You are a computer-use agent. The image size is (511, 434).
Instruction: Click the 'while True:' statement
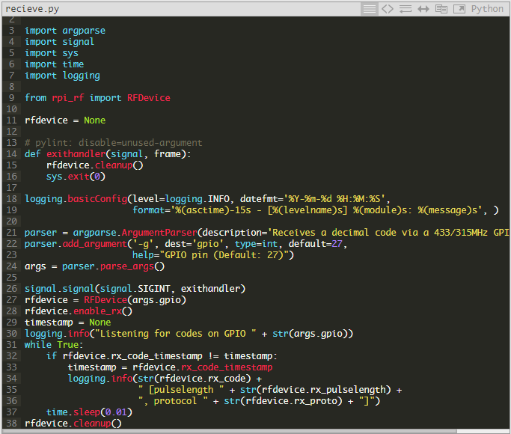(x=49, y=345)
